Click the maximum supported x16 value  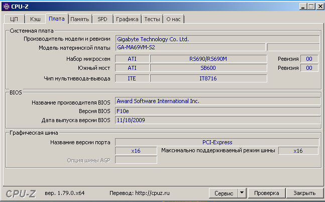click(298, 151)
